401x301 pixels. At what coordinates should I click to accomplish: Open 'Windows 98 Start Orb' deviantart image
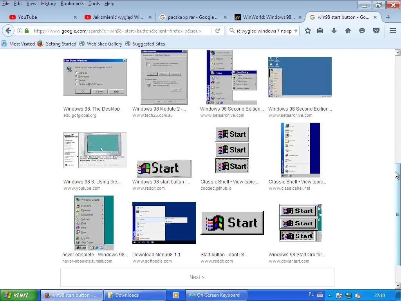(x=300, y=223)
